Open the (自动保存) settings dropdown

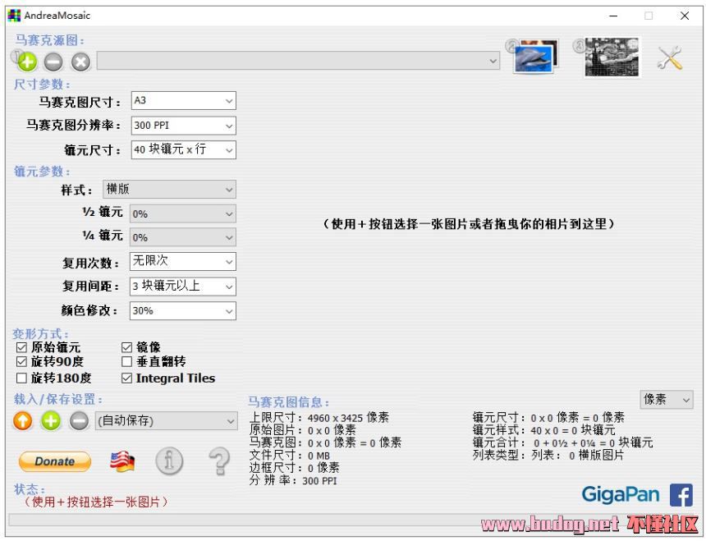point(166,421)
